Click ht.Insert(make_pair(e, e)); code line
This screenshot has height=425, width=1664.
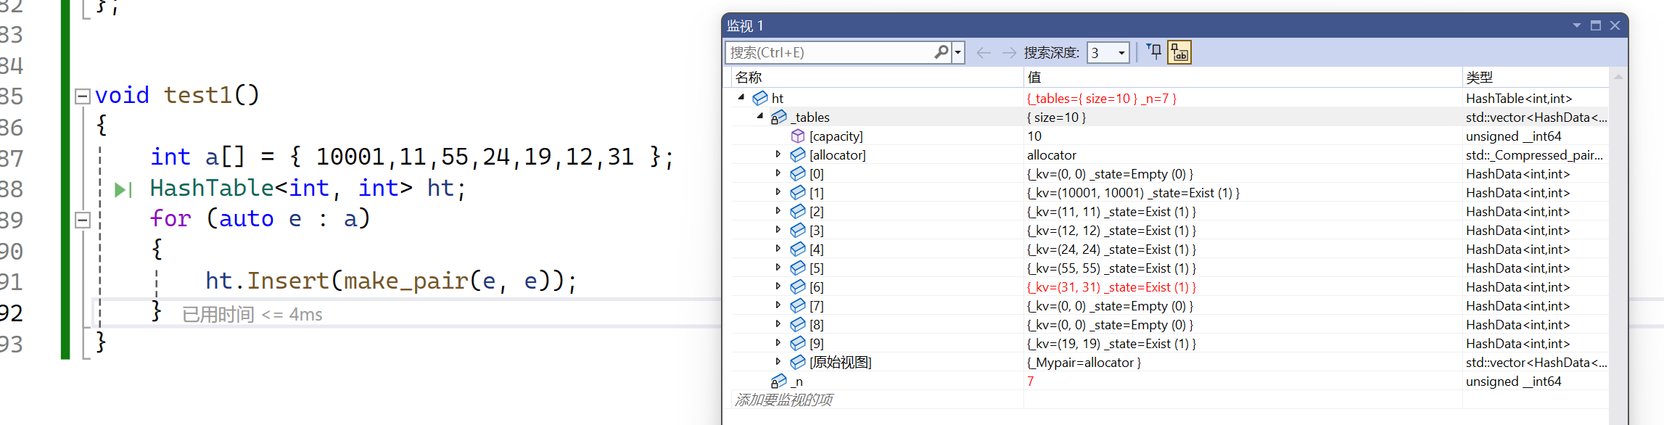click(391, 281)
